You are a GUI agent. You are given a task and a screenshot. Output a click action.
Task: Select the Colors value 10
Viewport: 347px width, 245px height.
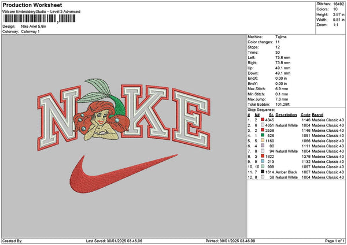point(335,9)
